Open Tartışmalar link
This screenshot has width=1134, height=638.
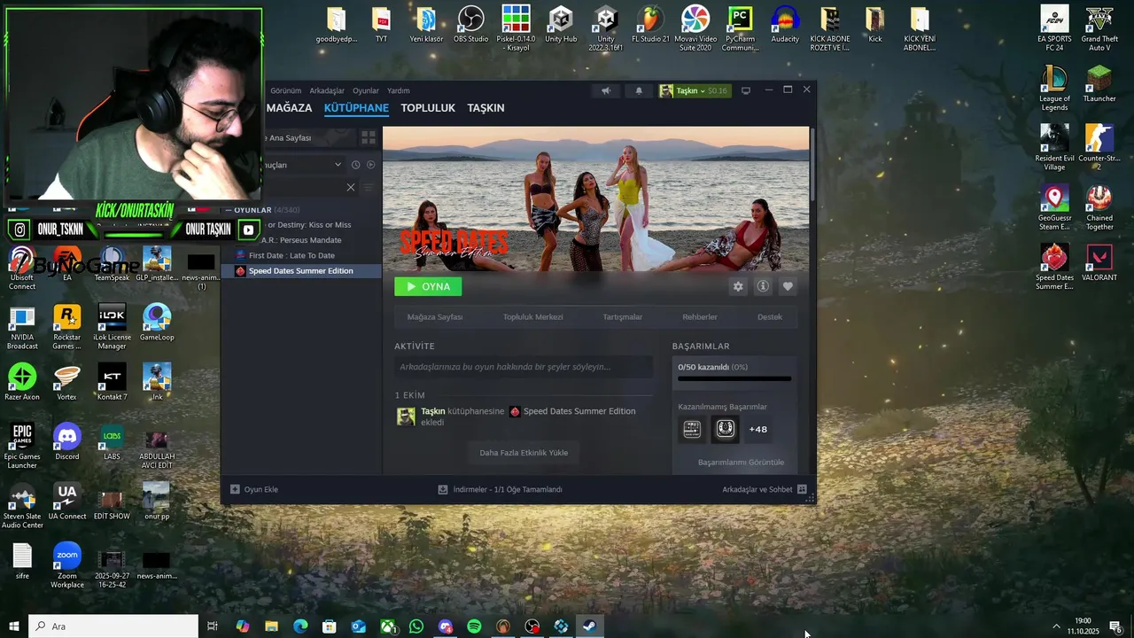(x=623, y=316)
